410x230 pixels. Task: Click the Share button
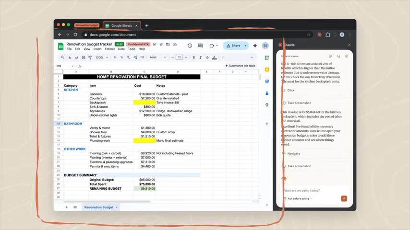click(x=233, y=46)
